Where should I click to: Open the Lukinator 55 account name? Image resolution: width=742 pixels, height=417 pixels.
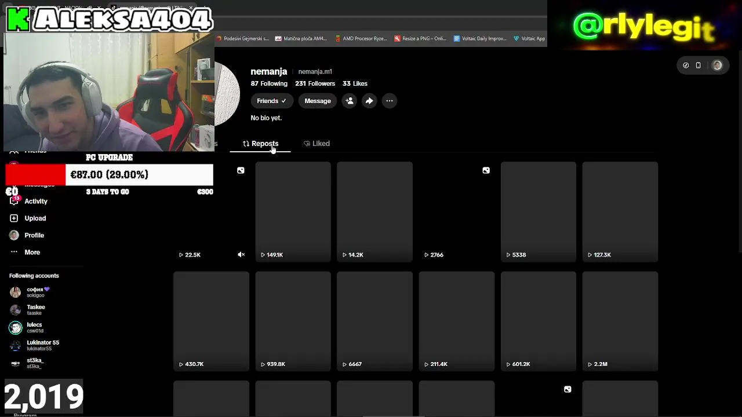(43, 343)
